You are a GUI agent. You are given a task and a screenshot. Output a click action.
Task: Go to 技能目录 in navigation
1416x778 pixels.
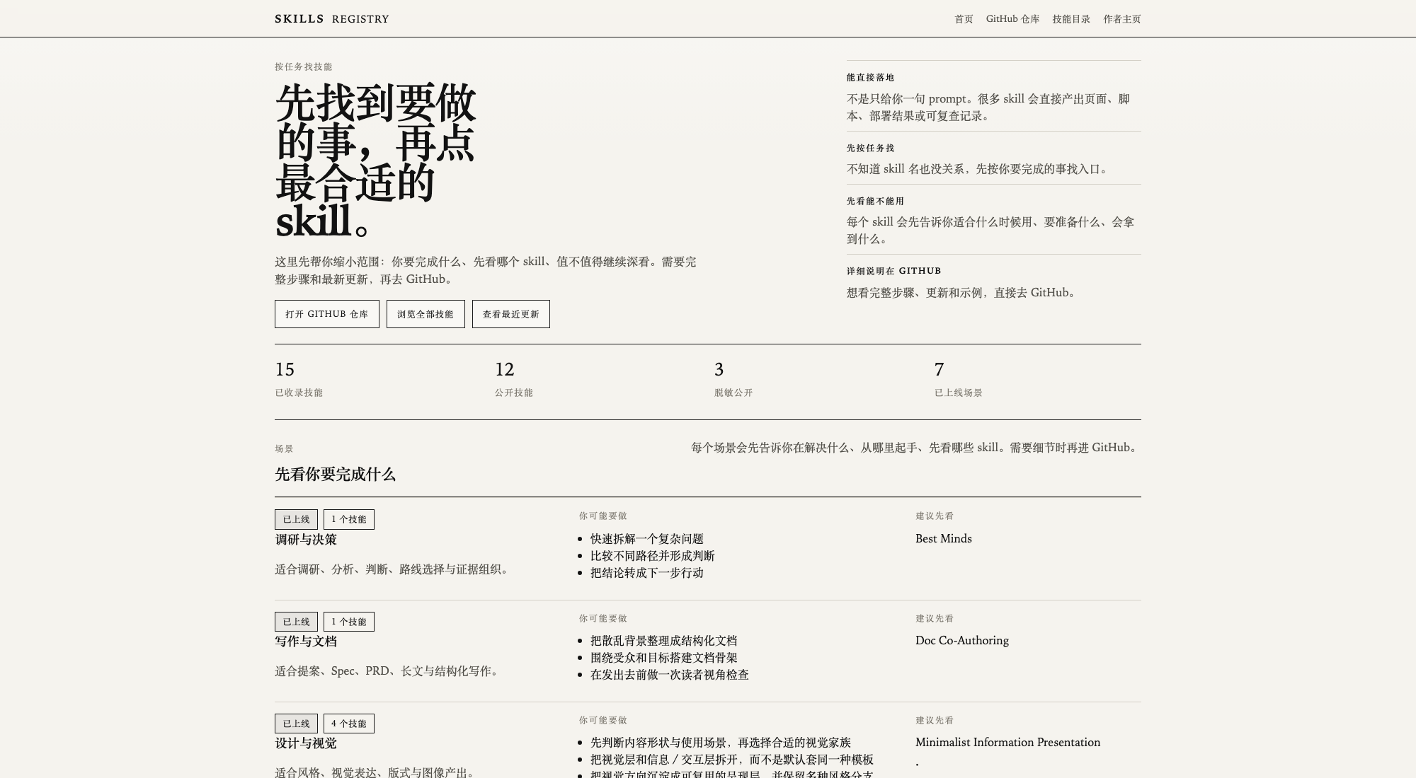pyautogui.click(x=1071, y=19)
